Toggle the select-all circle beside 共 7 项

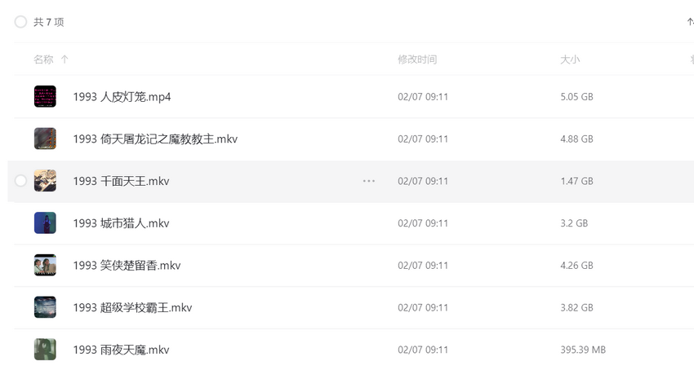20,22
